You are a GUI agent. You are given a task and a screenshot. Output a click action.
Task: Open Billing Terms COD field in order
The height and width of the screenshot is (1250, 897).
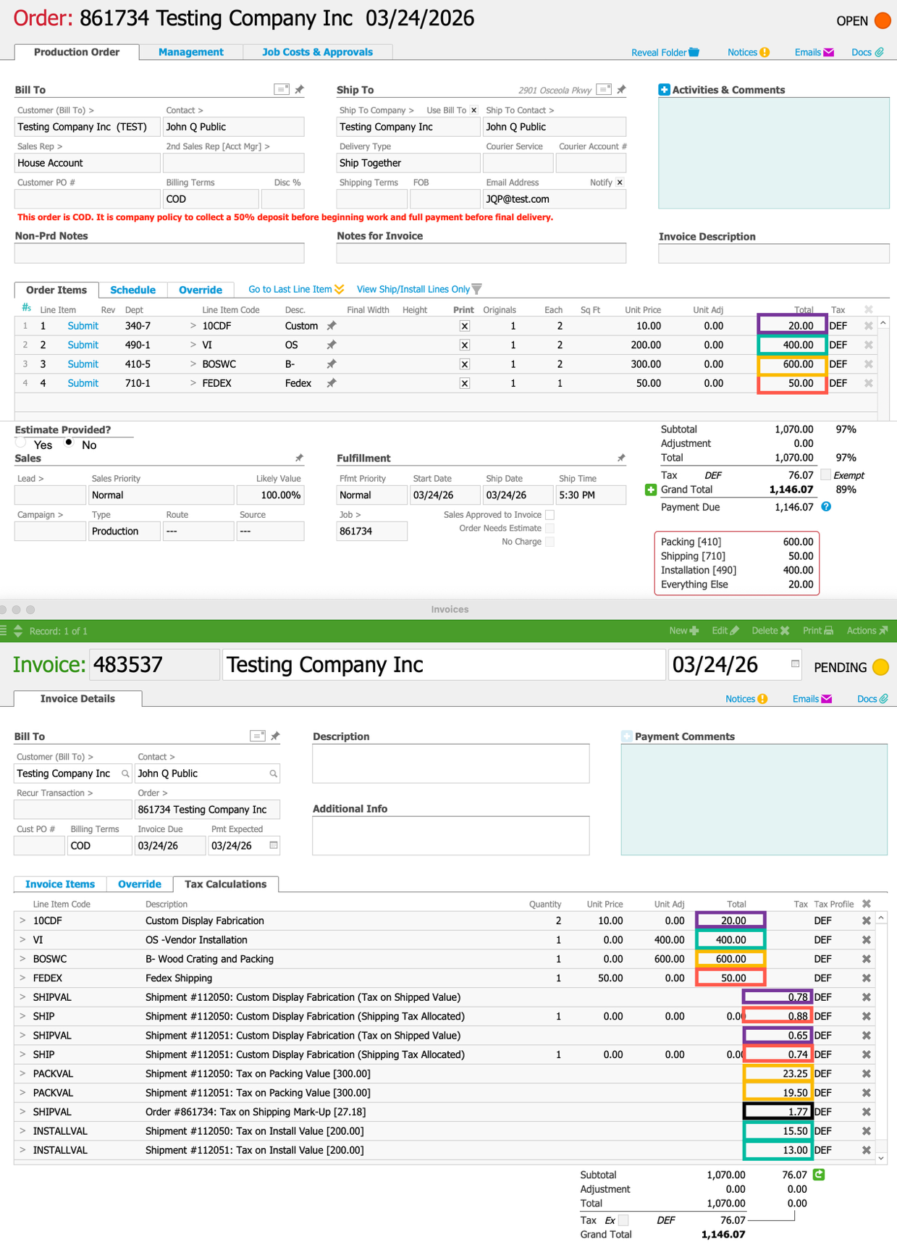pyautogui.click(x=211, y=199)
